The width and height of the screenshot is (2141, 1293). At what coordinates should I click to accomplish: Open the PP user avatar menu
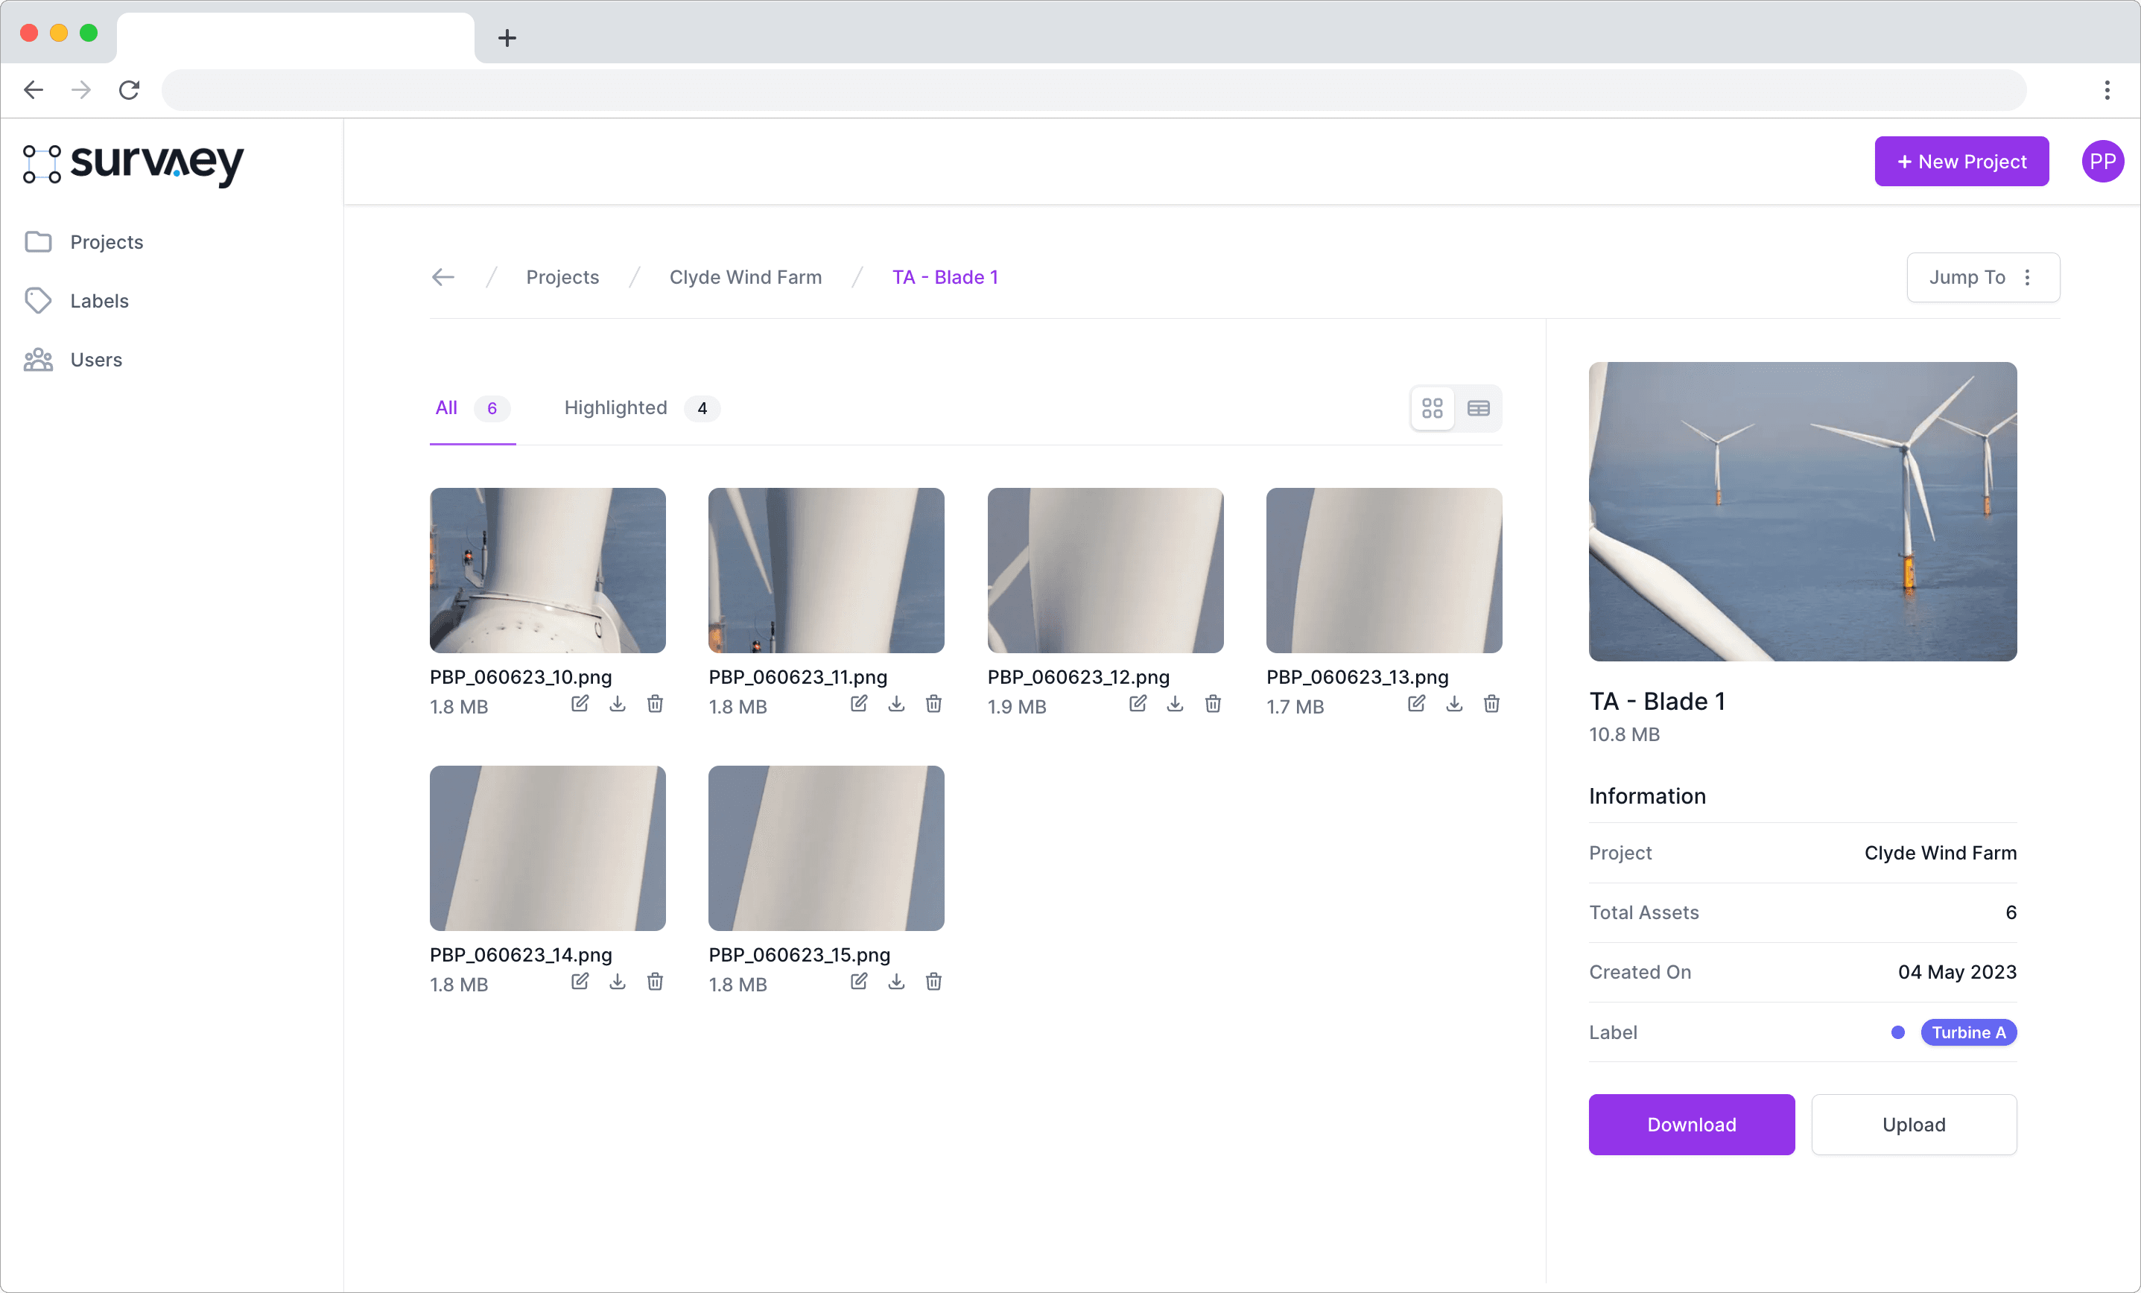pos(2103,162)
